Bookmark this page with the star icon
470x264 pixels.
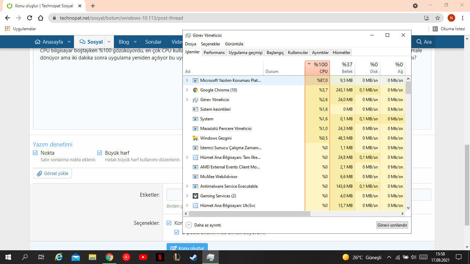(x=438, y=18)
